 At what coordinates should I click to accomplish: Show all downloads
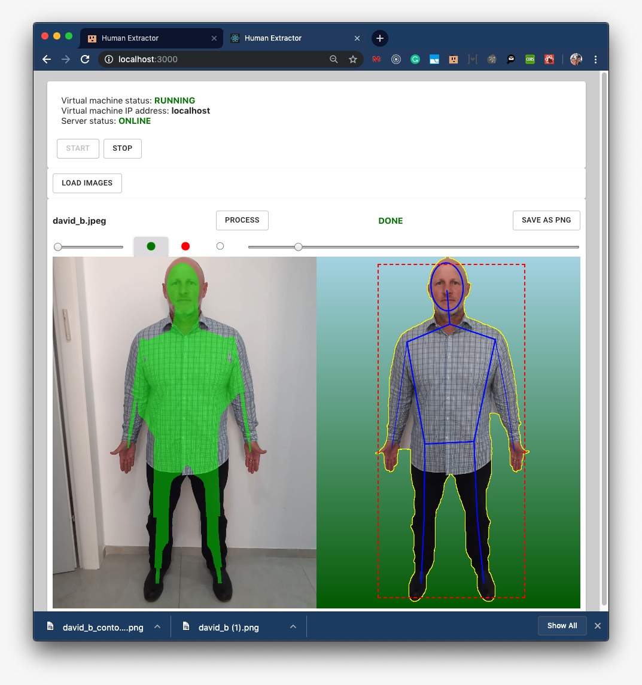[562, 626]
